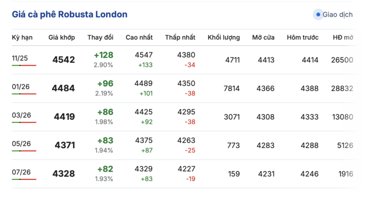This screenshot has height=197, width=390.
Task: Open the Giá cà phê Robusta London title
Action: pyautogui.click(x=70, y=15)
